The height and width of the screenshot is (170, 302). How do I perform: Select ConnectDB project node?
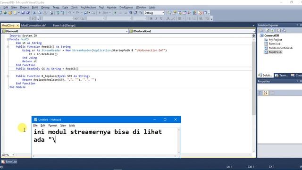272,35
